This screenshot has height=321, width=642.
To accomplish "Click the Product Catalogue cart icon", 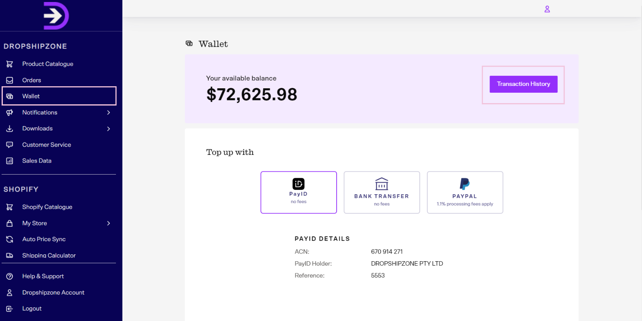I will [10, 64].
